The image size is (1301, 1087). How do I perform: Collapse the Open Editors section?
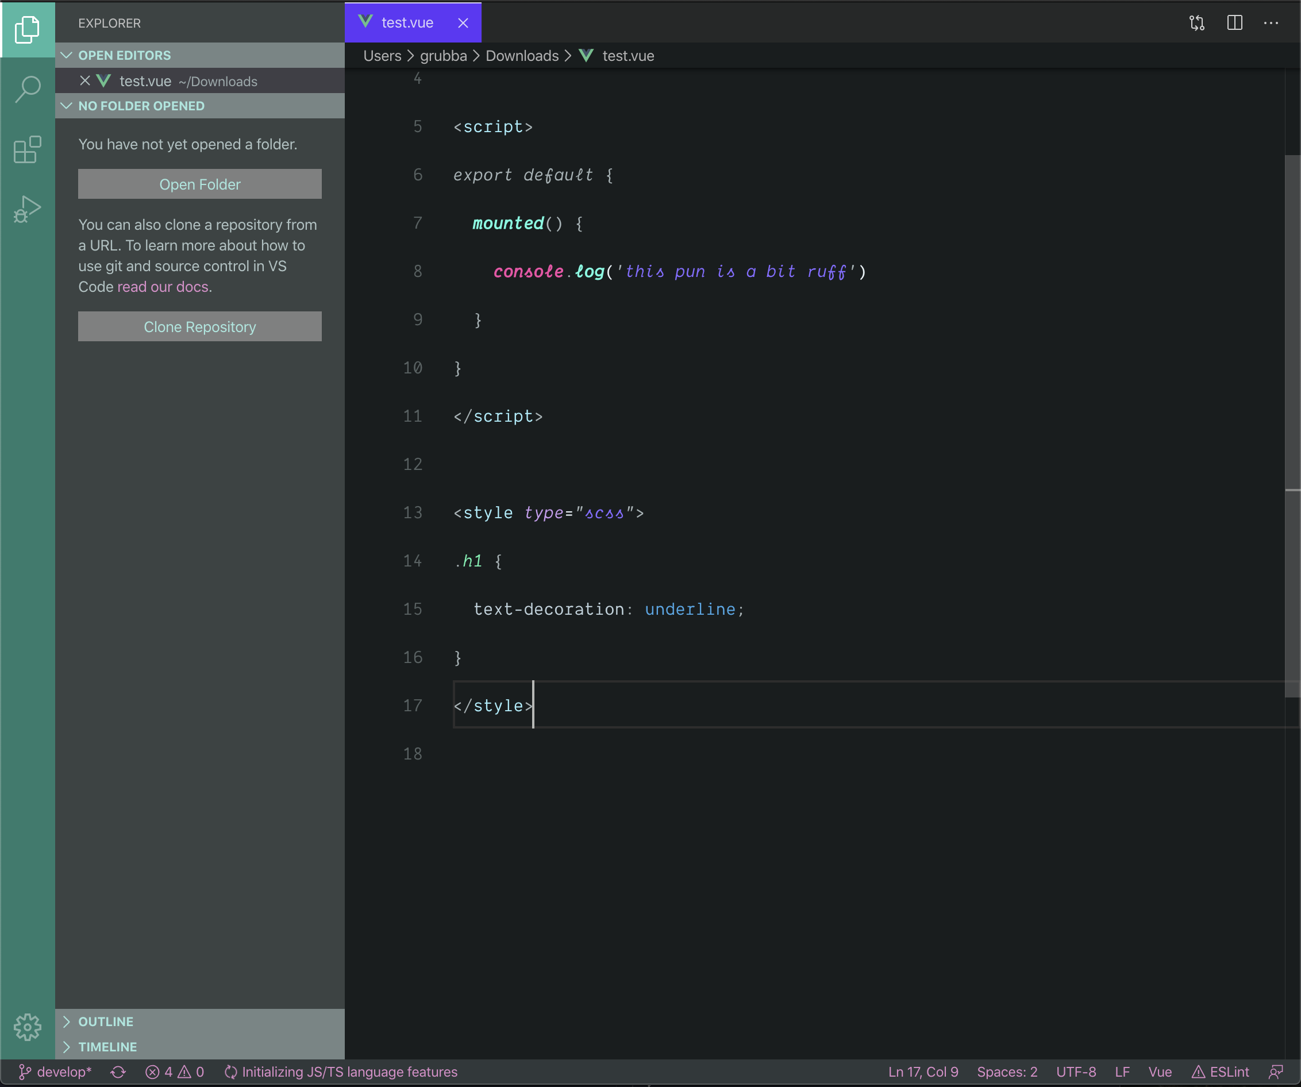[124, 55]
